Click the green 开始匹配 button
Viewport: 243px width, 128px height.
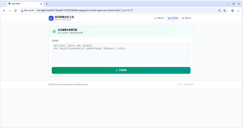click(x=121, y=70)
